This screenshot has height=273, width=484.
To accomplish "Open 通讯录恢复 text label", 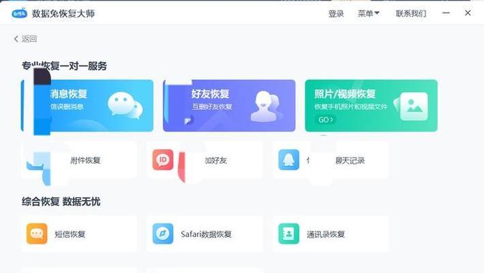I will pos(326,234).
